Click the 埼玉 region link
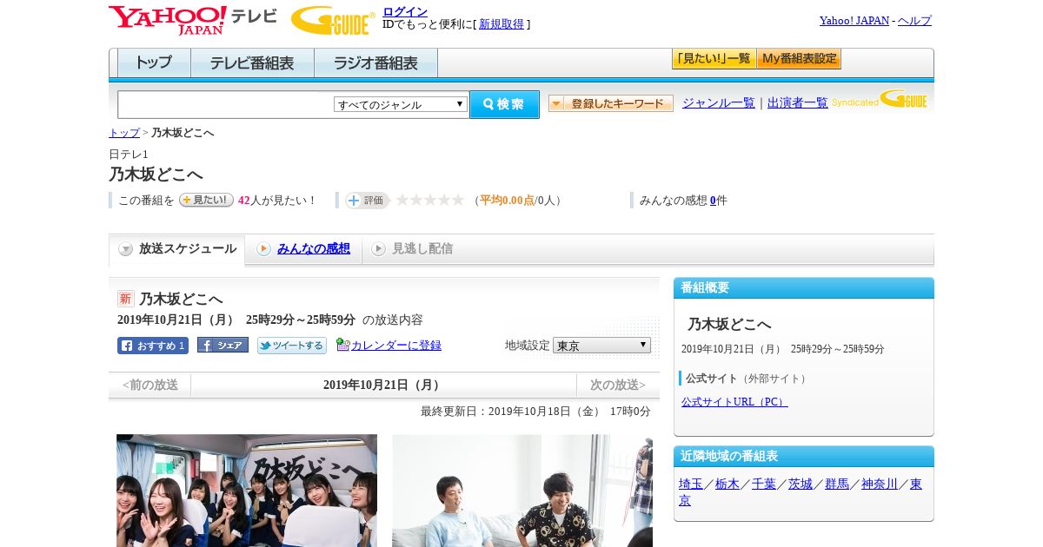Viewport: 1043px width, 547px height. point(691,484)
